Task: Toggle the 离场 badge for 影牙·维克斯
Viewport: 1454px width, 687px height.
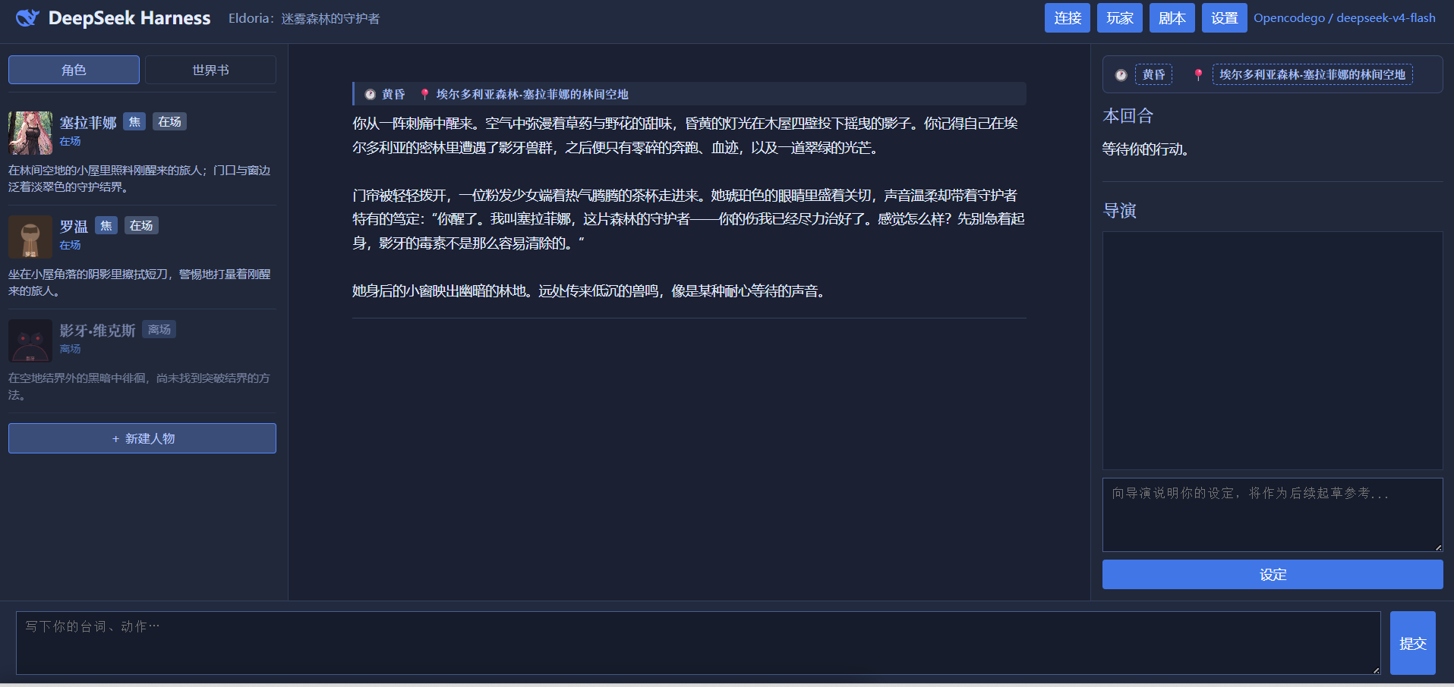Action: coord(159,330)
